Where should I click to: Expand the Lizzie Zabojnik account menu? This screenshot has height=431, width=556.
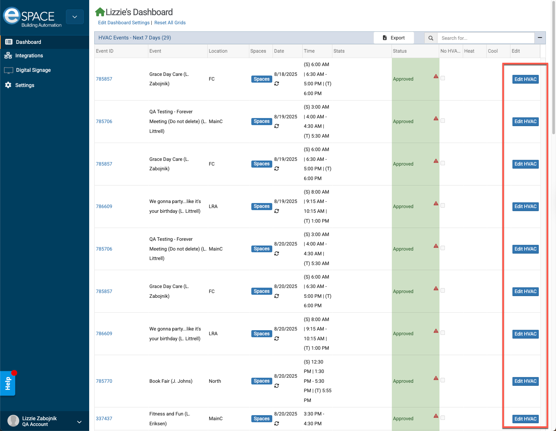click(79, 421)
